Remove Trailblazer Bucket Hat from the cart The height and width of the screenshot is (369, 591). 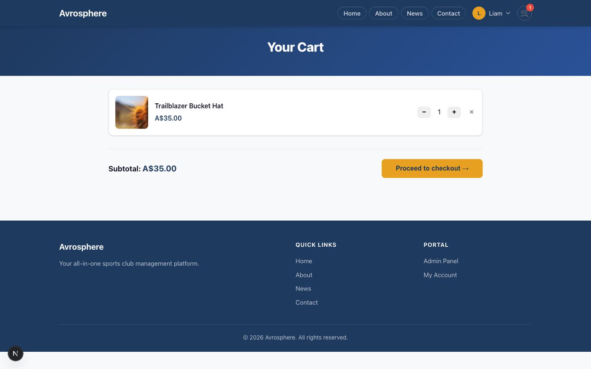[x=472, y=112]
